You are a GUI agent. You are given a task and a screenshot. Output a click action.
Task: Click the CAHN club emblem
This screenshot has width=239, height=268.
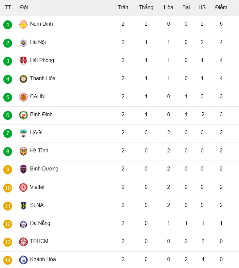23,97
